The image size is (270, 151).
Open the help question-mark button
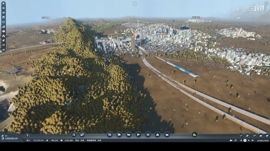[x=27, y=136]
